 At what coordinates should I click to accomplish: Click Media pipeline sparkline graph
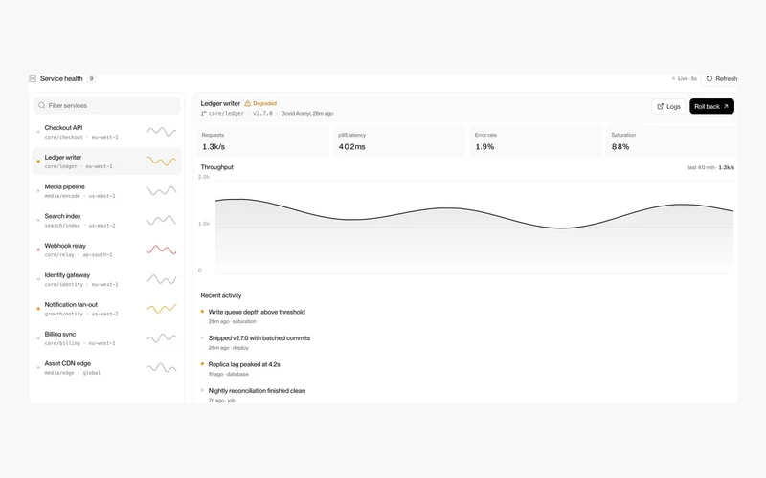click(x=162, y=190)
